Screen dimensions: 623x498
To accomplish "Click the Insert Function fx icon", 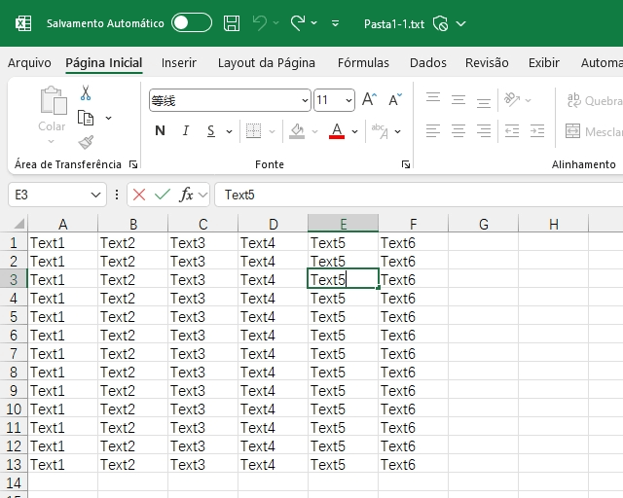I will point(187,195).
